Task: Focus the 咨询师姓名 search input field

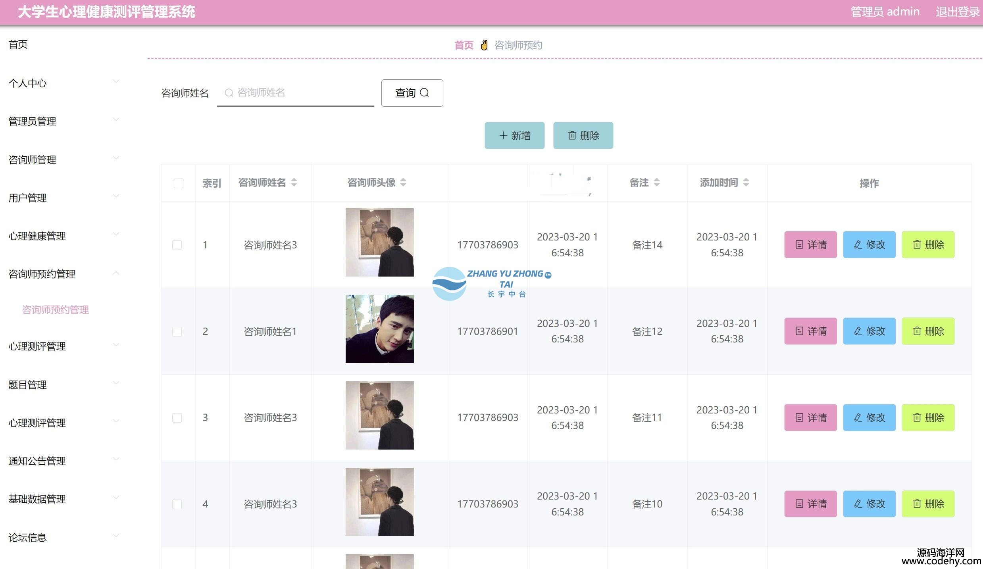Action: 296,93
